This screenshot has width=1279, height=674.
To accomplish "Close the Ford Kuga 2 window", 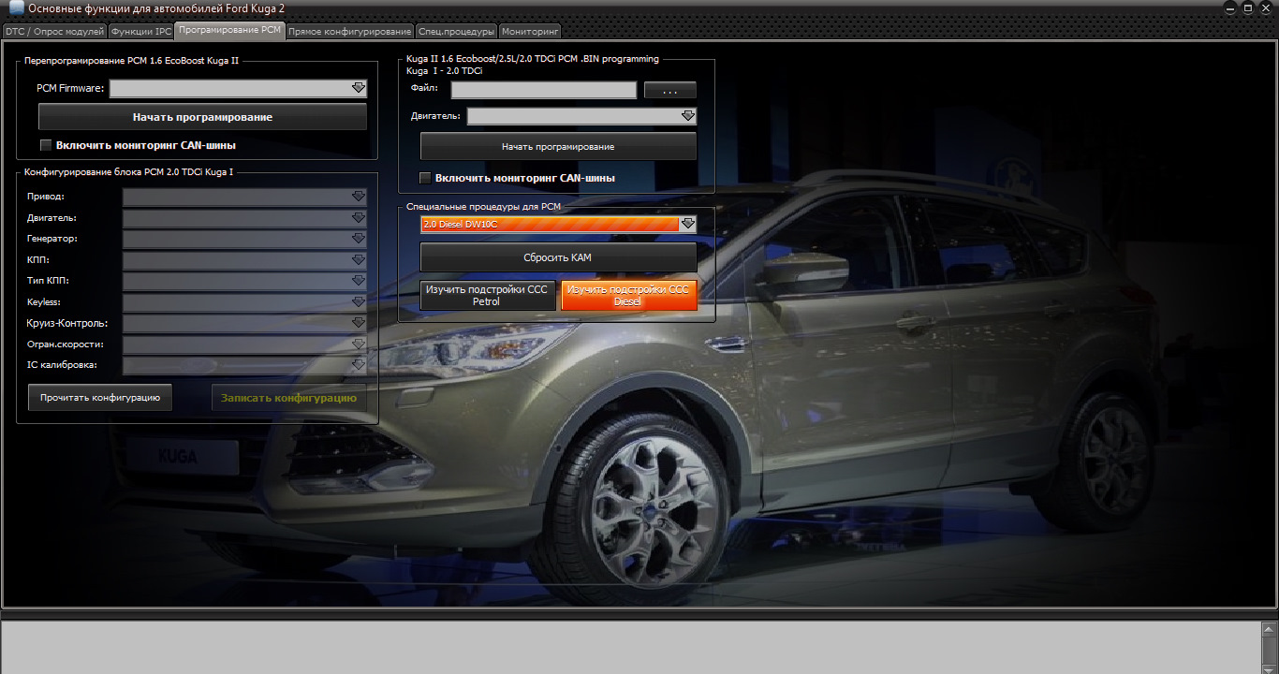I will [x=1265, y=8].
